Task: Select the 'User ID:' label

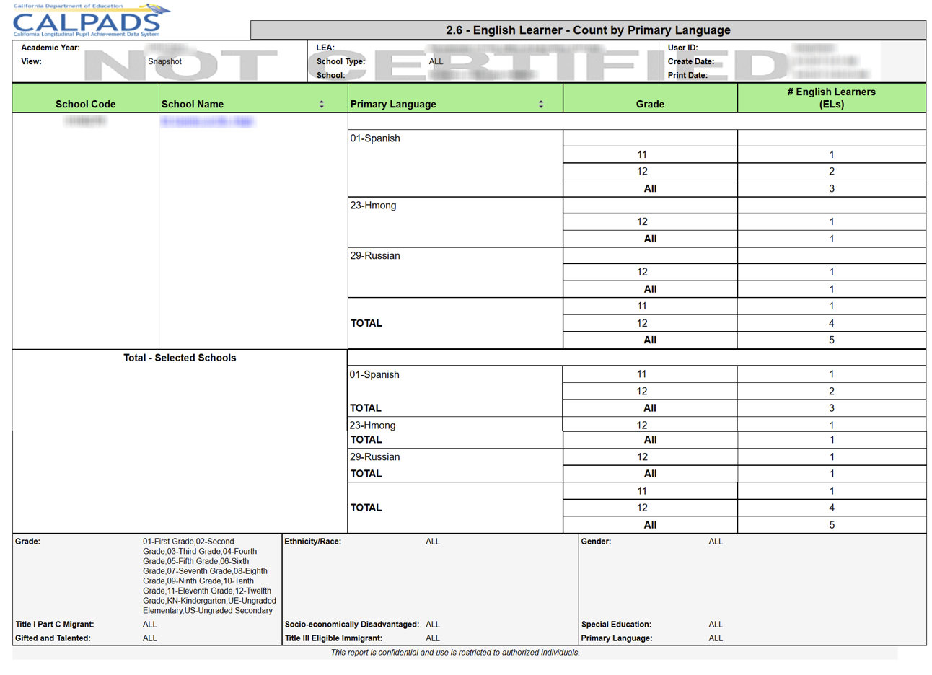Action: (x=682, y=48)
